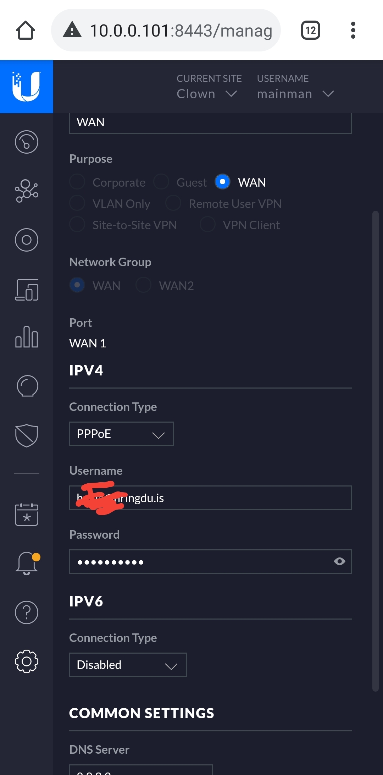Open the Insights lightbulb icon
Viewport: 383px width, 775px height.
click(27, 386)
